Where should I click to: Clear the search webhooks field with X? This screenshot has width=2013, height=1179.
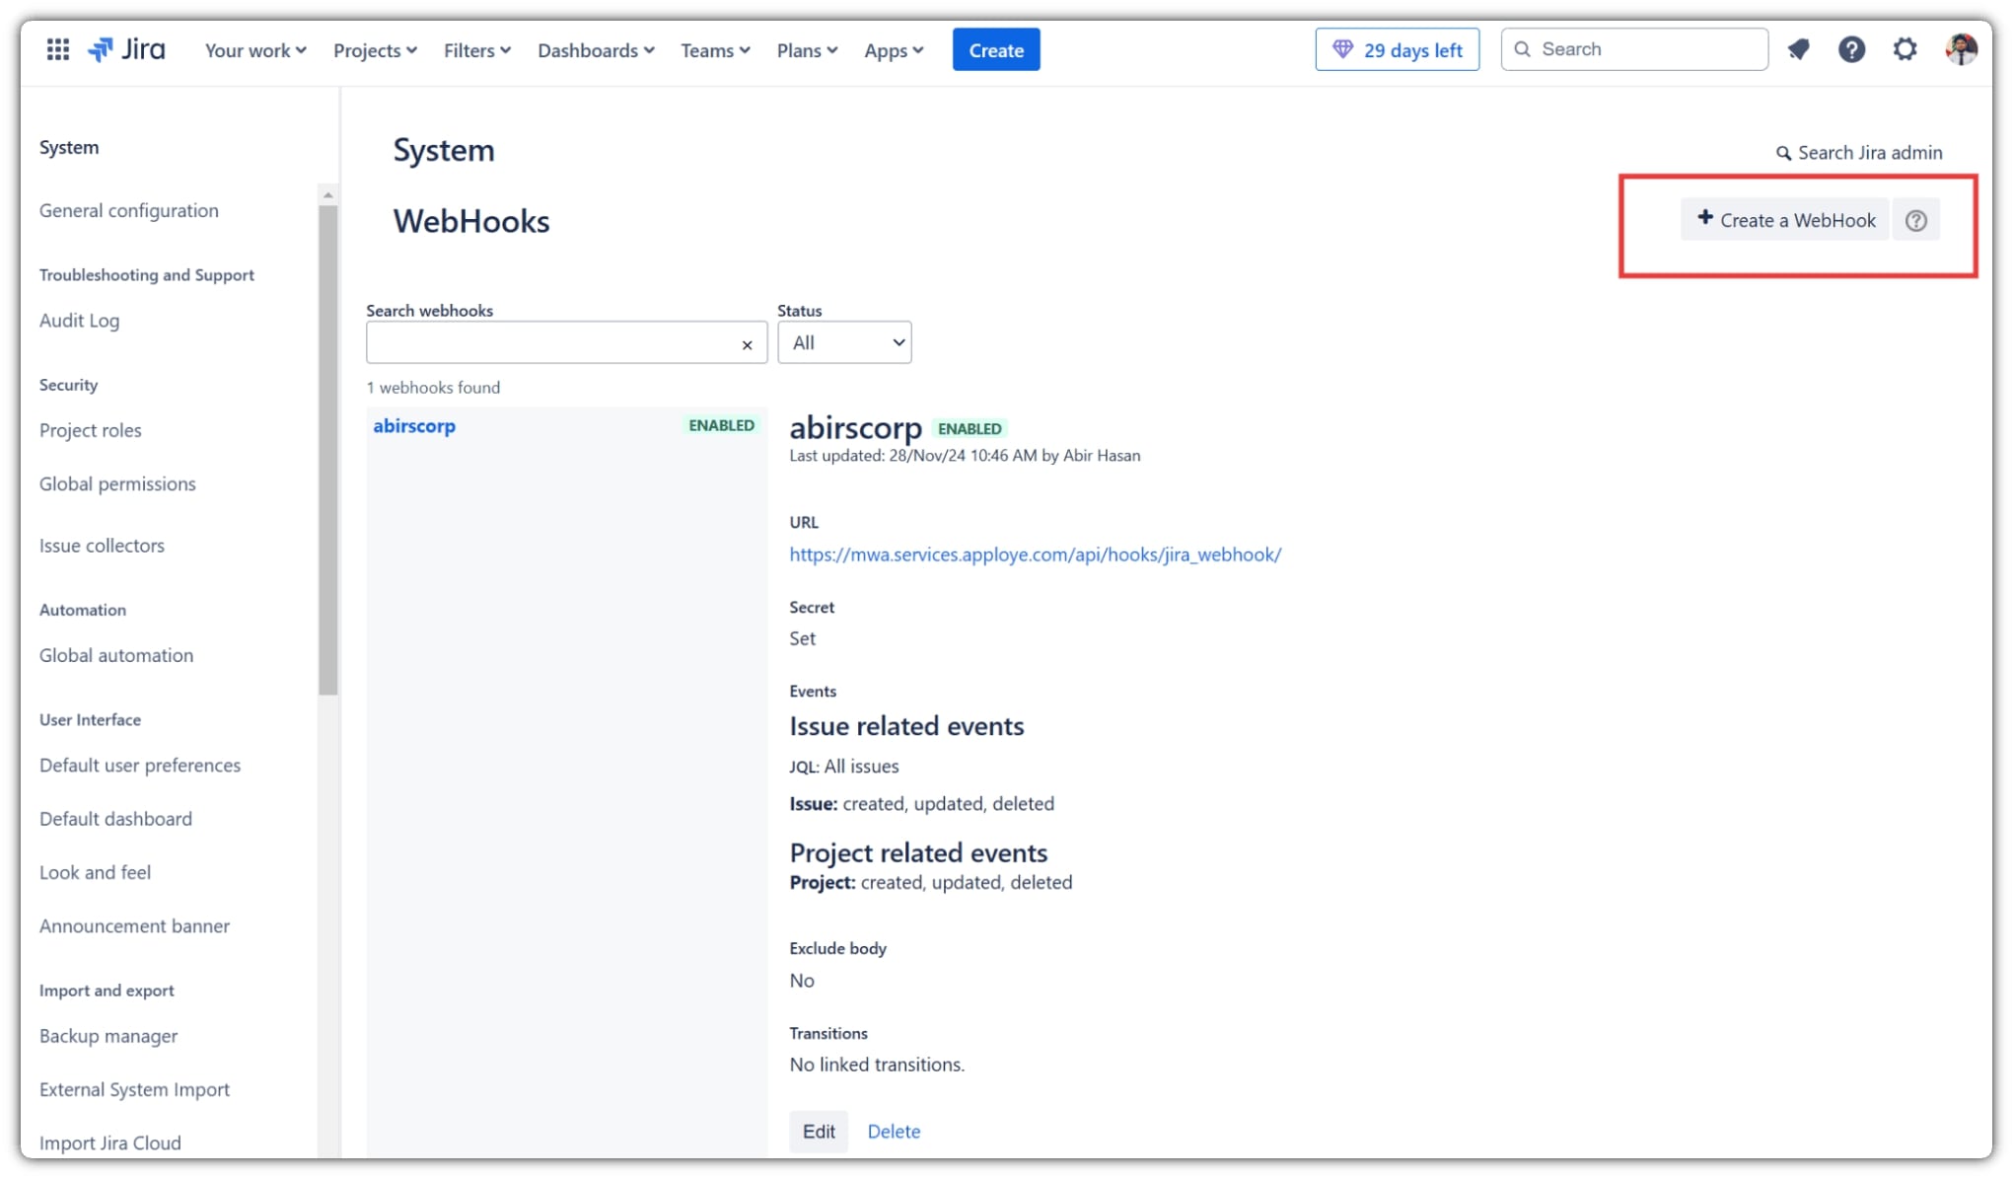(747, 344)
